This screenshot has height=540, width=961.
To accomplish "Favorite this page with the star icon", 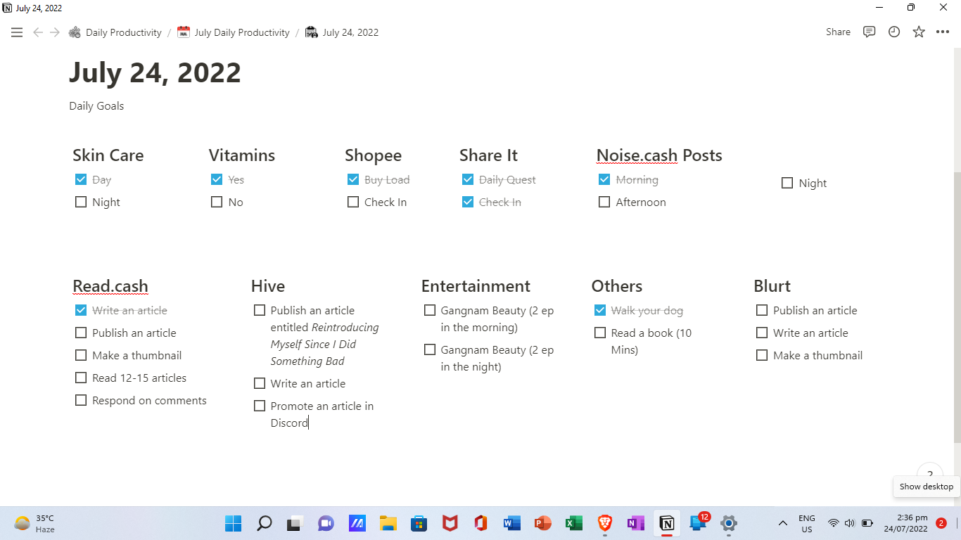I will 919,32.
